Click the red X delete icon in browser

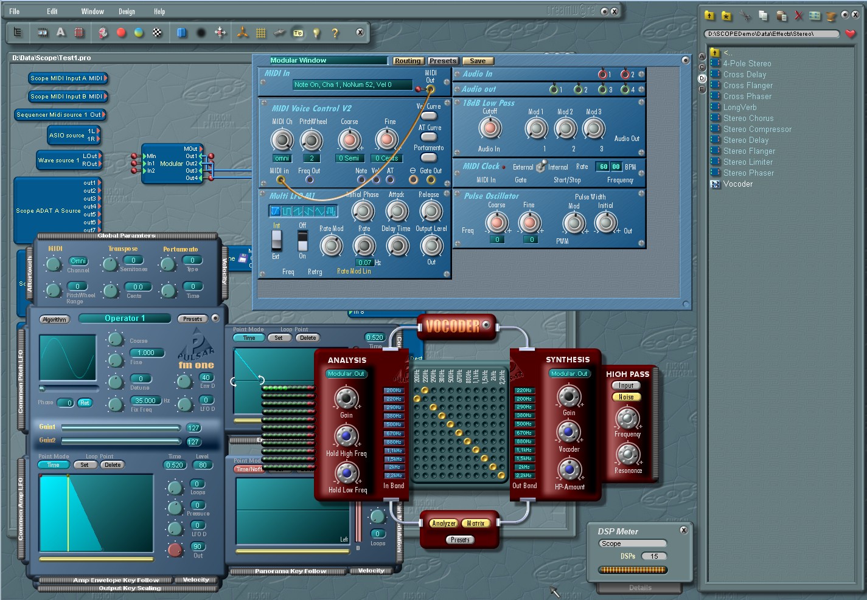[799, 15]
